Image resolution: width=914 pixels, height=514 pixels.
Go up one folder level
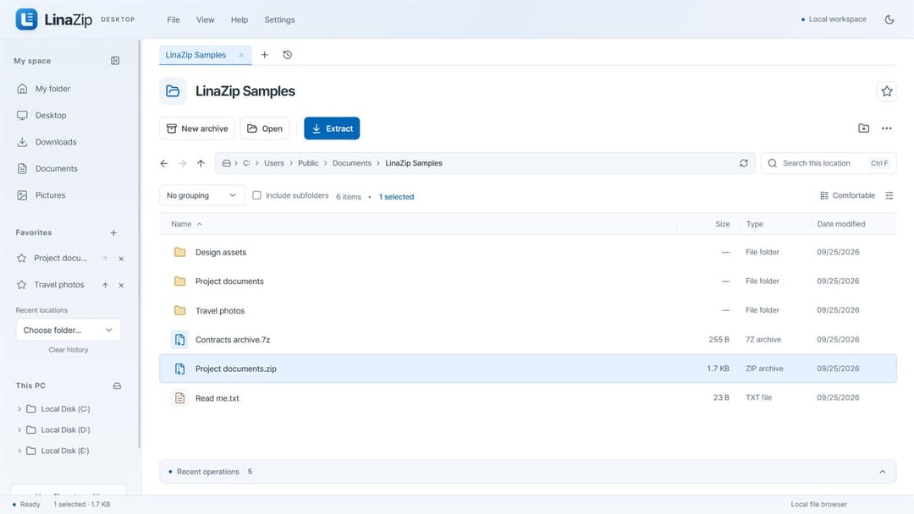click(201, 163)
